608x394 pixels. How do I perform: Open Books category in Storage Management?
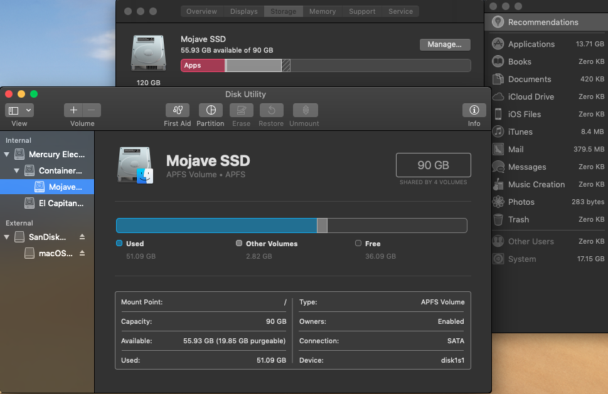(x=548, y=61)
